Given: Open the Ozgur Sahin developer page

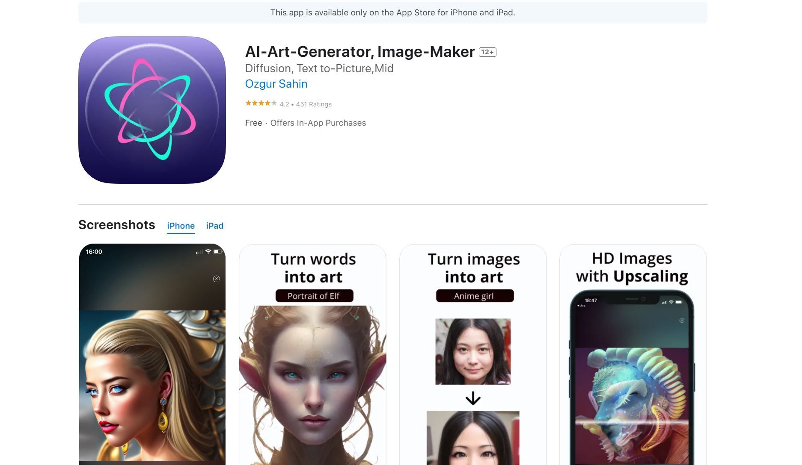Looking at the screenshot, I should coord(276,84).
